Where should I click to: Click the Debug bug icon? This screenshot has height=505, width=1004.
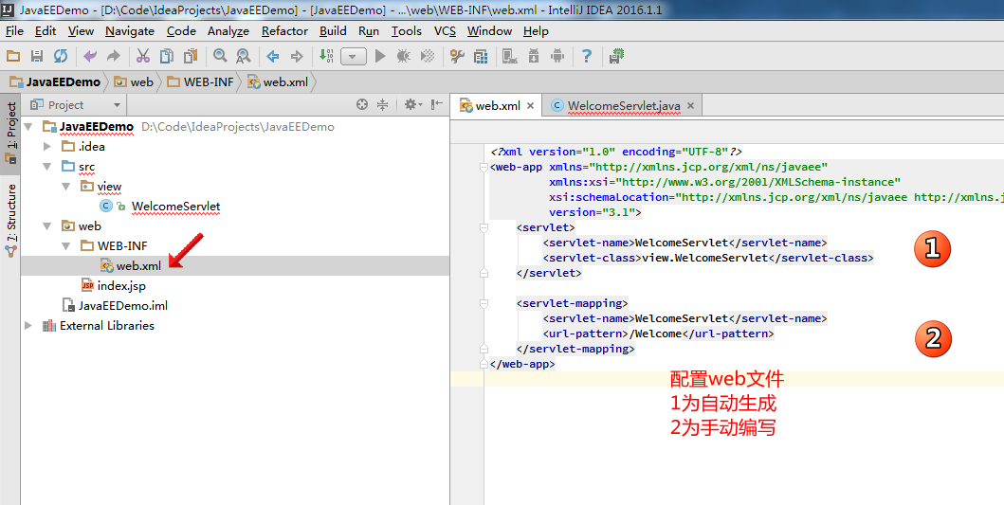click(x=403, y=56)
